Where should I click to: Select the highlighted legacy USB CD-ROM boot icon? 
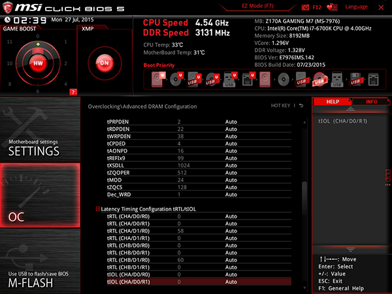tap(319, 79)
